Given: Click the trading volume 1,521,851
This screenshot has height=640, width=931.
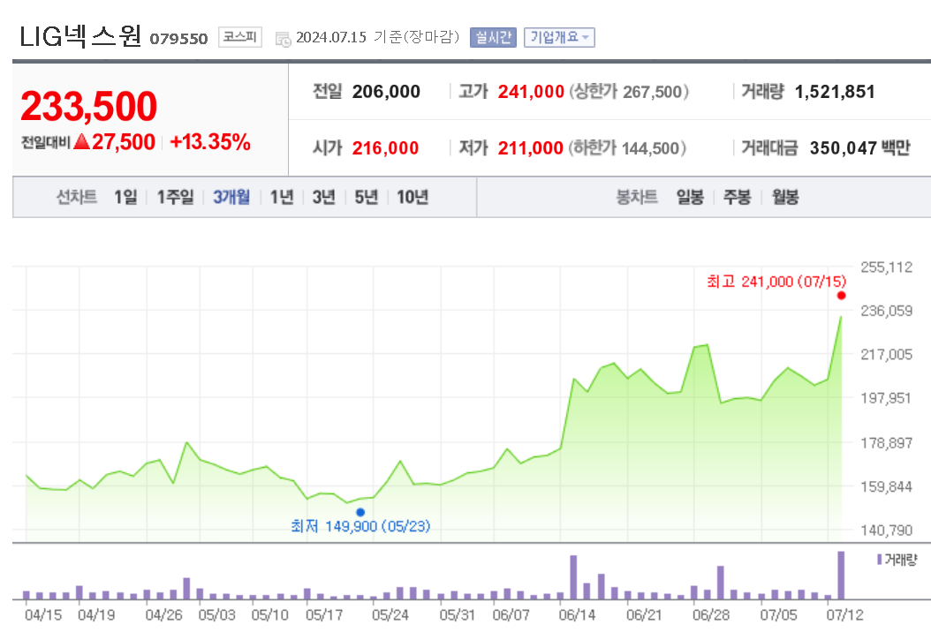Looking at the screenshot, I should (x=835, y=92).
